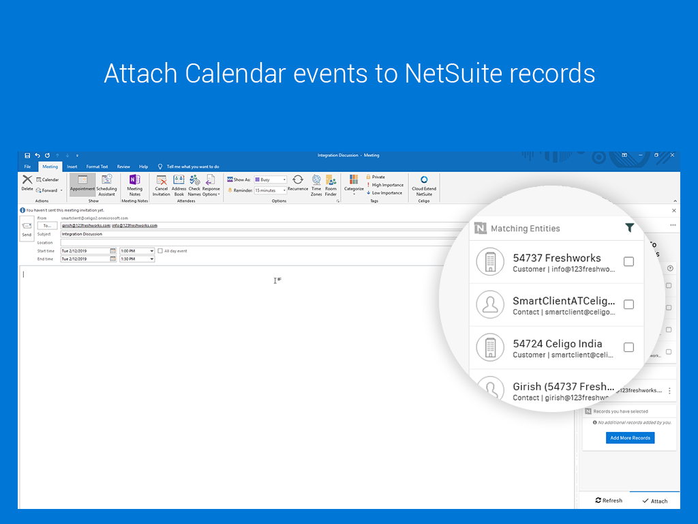
Task: Check the SmartClientATCelig... contact box
Action: (628, 304)
